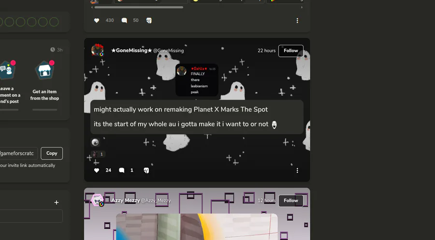This screenshot has height=240, width=435.
Task: Open the comments on GoneMissing's post
Action: click(x=121, y=170)
